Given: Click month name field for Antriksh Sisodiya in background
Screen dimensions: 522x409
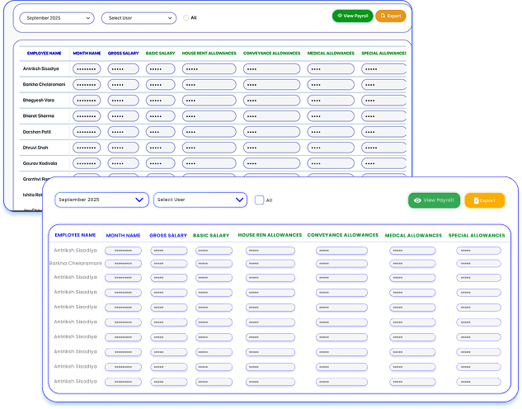Looking at the screenshot, I should click(x=87, y=69).
